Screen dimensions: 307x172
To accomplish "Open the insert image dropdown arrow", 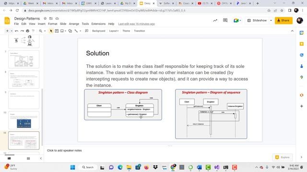I will 65,31.
